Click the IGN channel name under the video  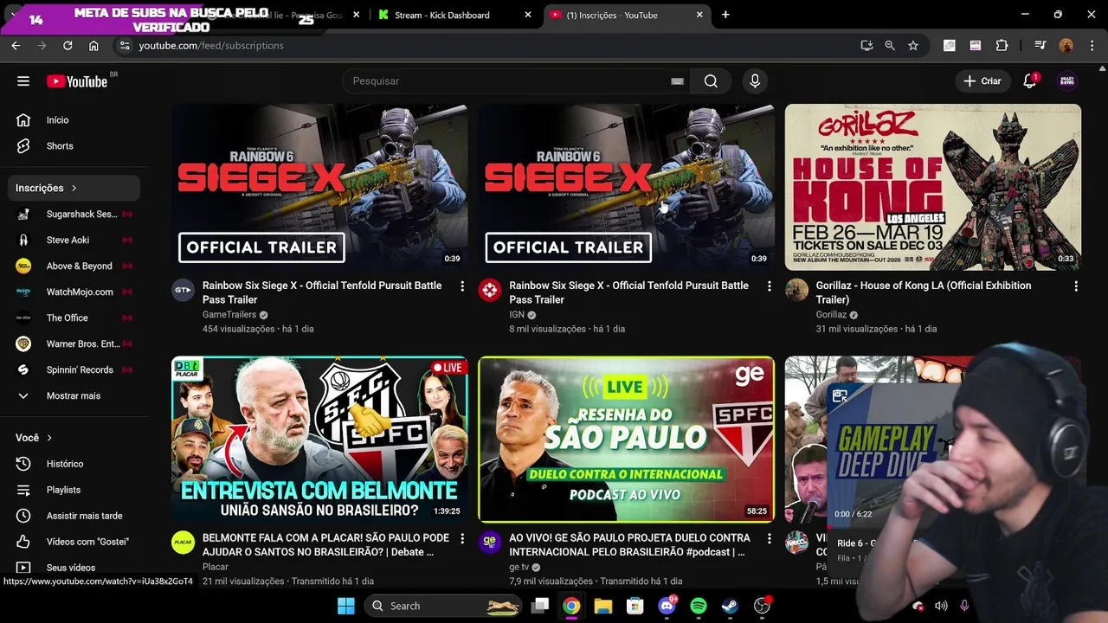tap(517, 315)
